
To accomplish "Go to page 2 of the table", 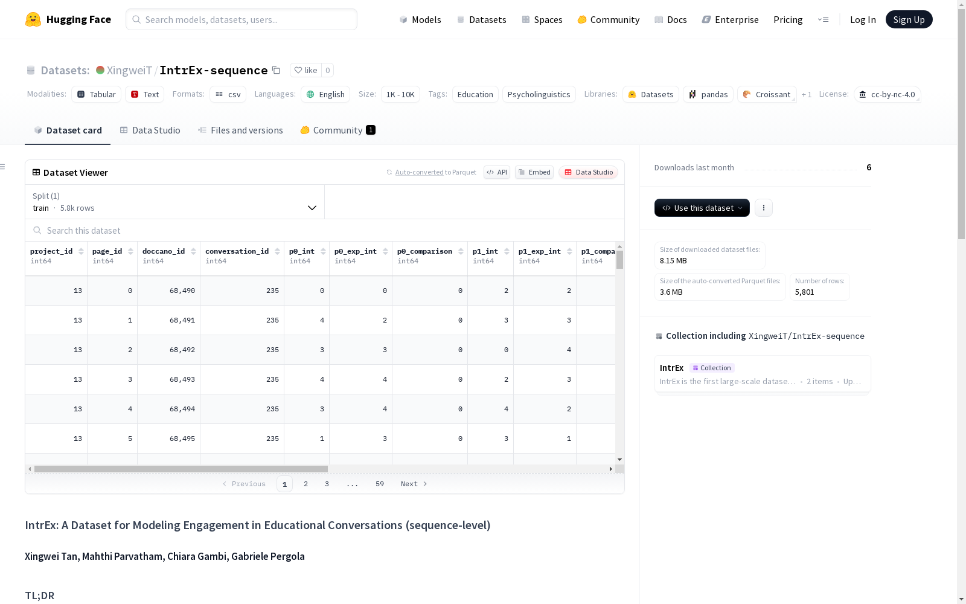I will (306, 484).
